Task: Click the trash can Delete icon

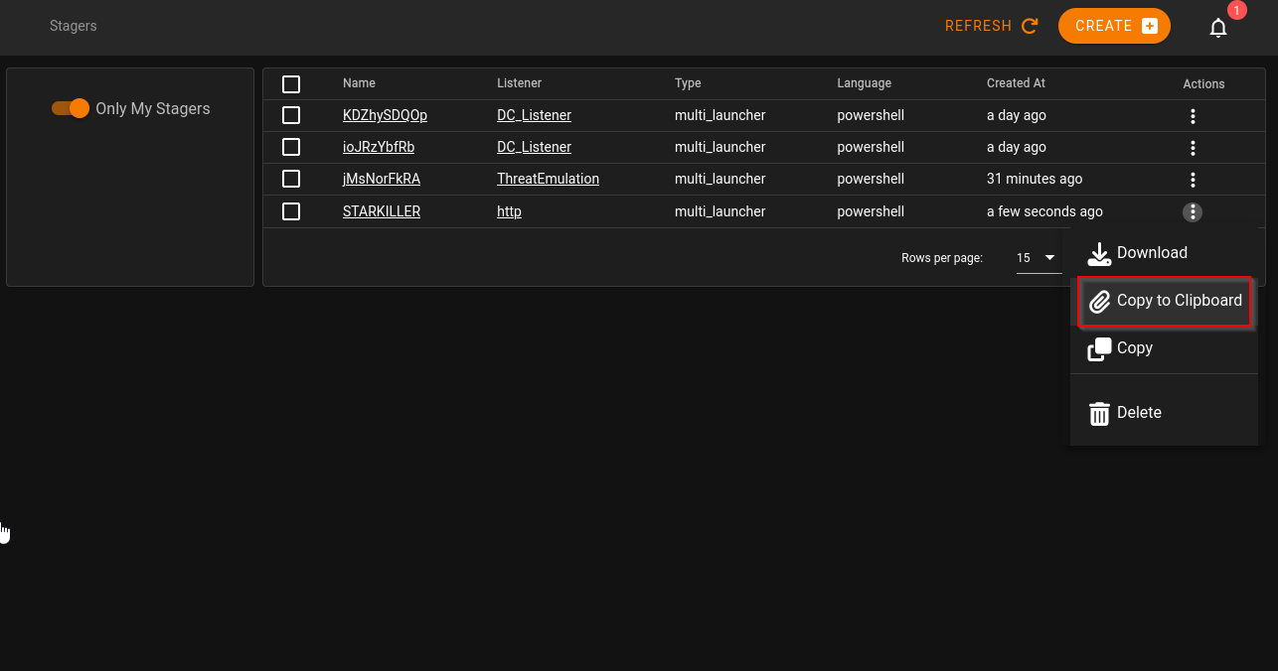Action: point(1099,413)
